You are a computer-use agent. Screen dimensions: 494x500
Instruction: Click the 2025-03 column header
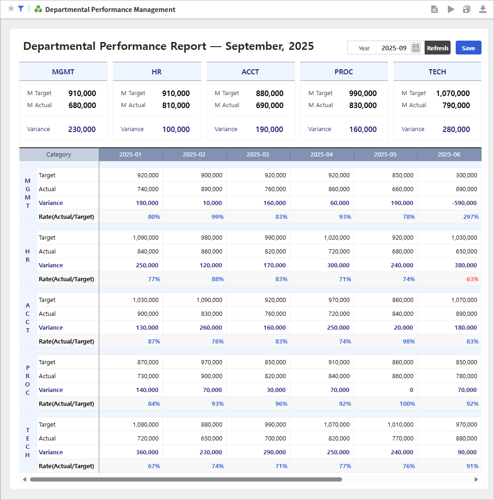[258, 154]
